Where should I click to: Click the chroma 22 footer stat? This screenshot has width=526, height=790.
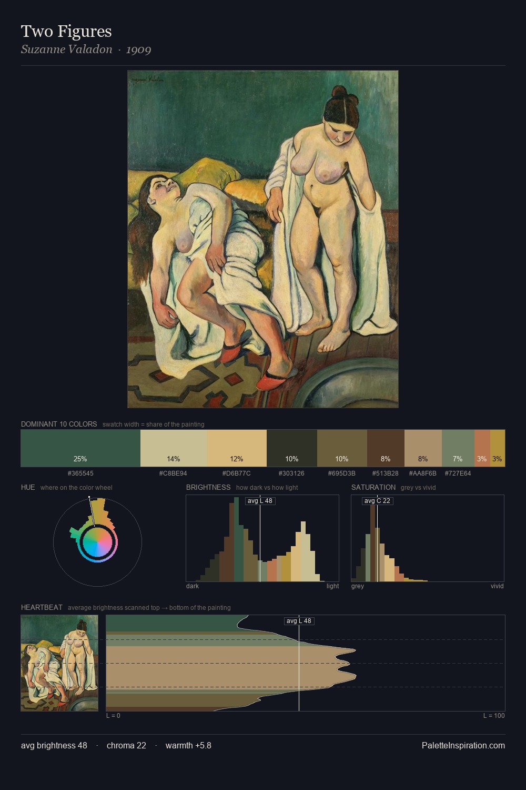pyautogui.click(x=126, y=745)
